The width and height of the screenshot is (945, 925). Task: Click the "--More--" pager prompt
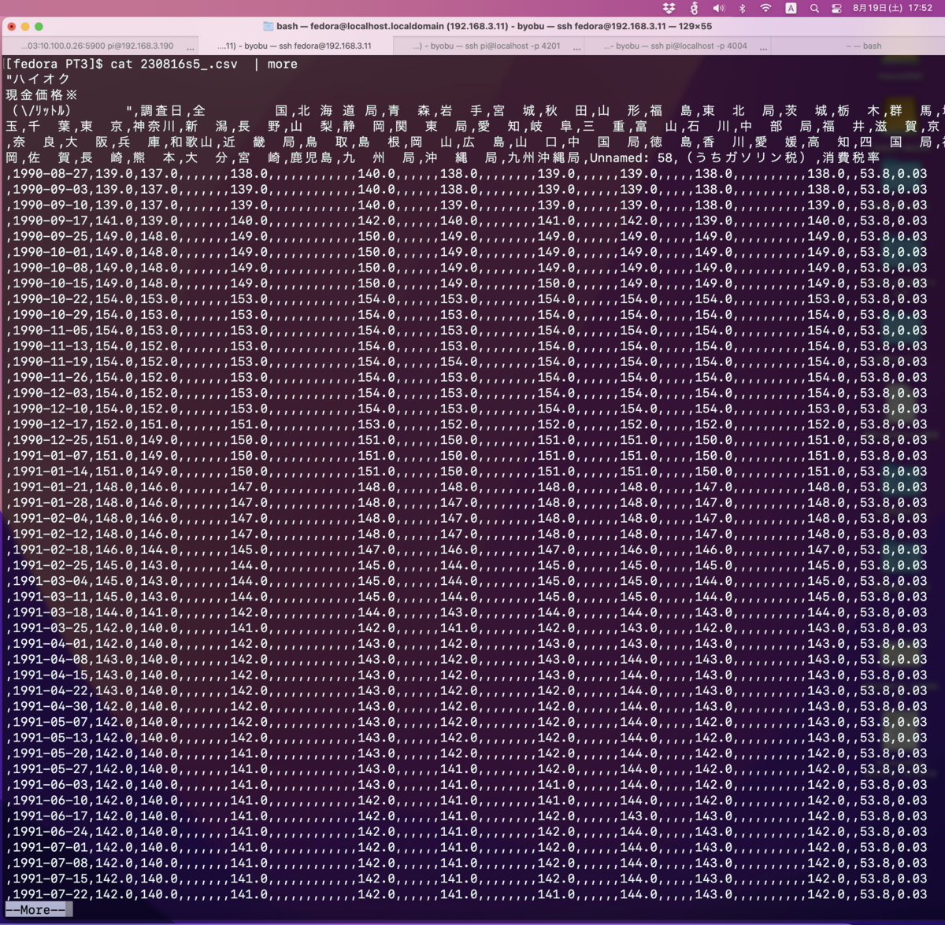[x=35, y=910]
